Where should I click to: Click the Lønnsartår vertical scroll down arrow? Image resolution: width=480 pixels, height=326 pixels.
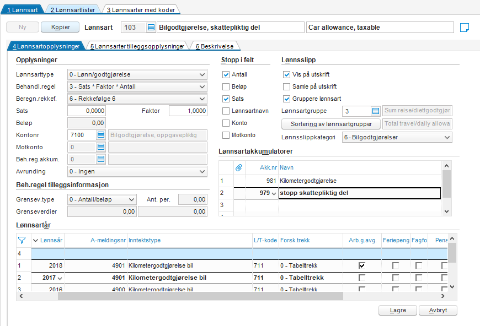pos(452,286)
